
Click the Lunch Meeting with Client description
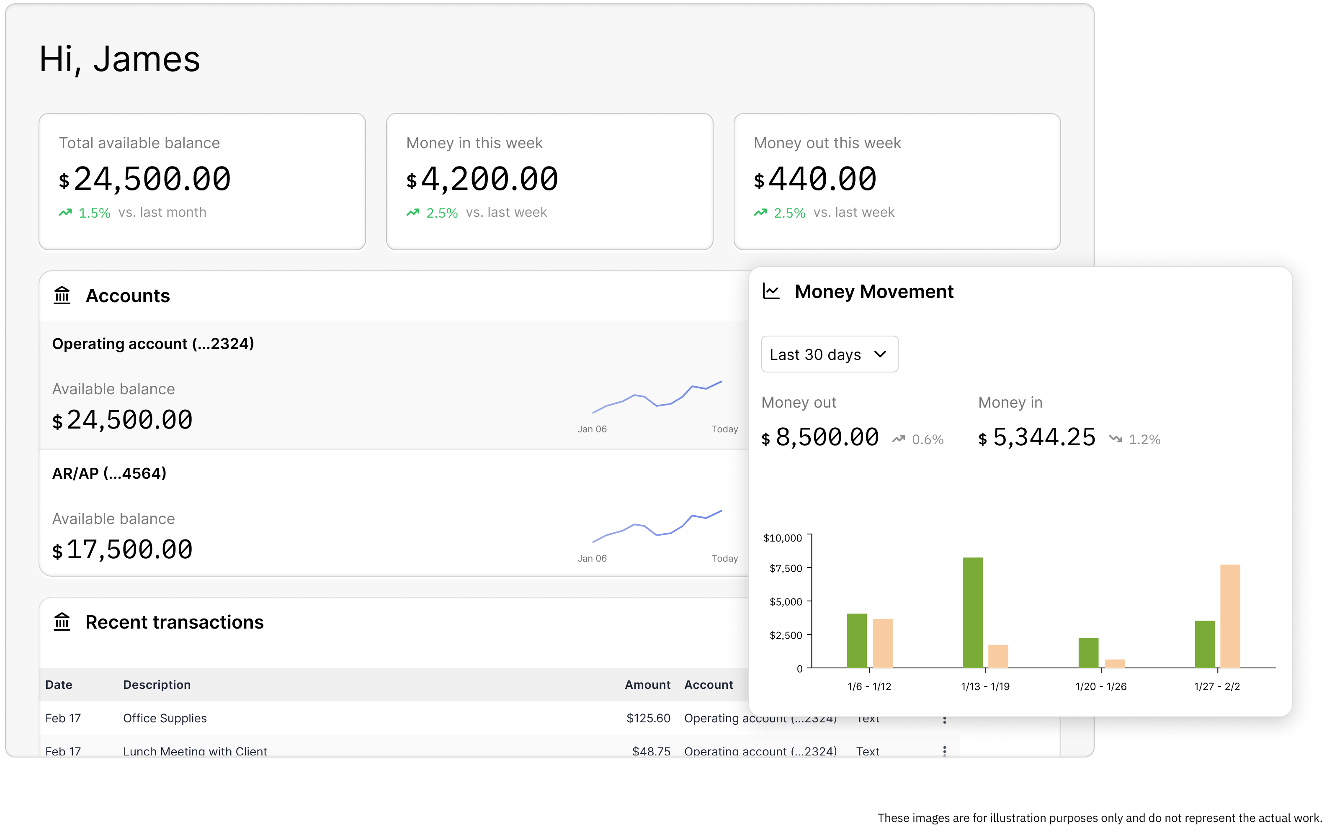[x=195, y=751]
